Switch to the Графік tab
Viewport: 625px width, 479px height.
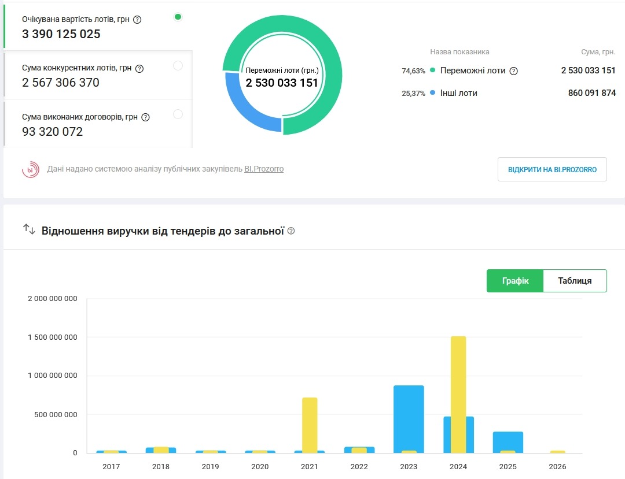click(515, 281)
